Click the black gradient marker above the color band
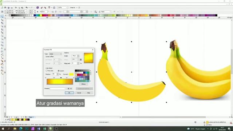The image size is (233, 131). click(x=61, y=78)
